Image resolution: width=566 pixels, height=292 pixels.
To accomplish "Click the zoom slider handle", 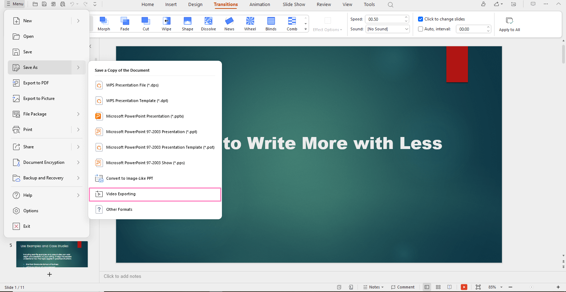I will click(531, 287).
